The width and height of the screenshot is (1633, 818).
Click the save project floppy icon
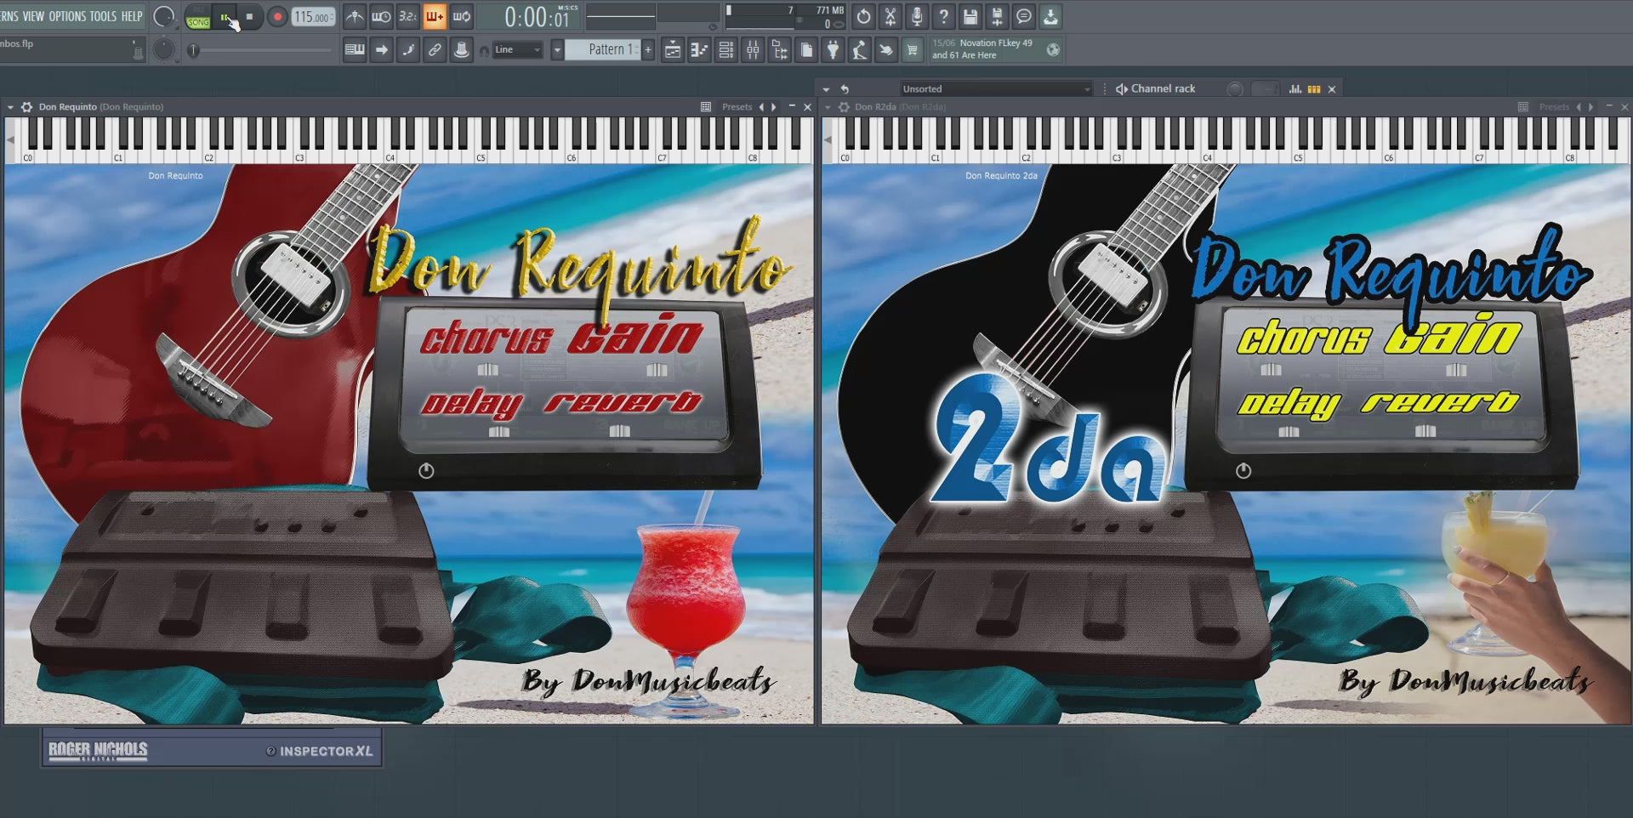pos(970,16)
